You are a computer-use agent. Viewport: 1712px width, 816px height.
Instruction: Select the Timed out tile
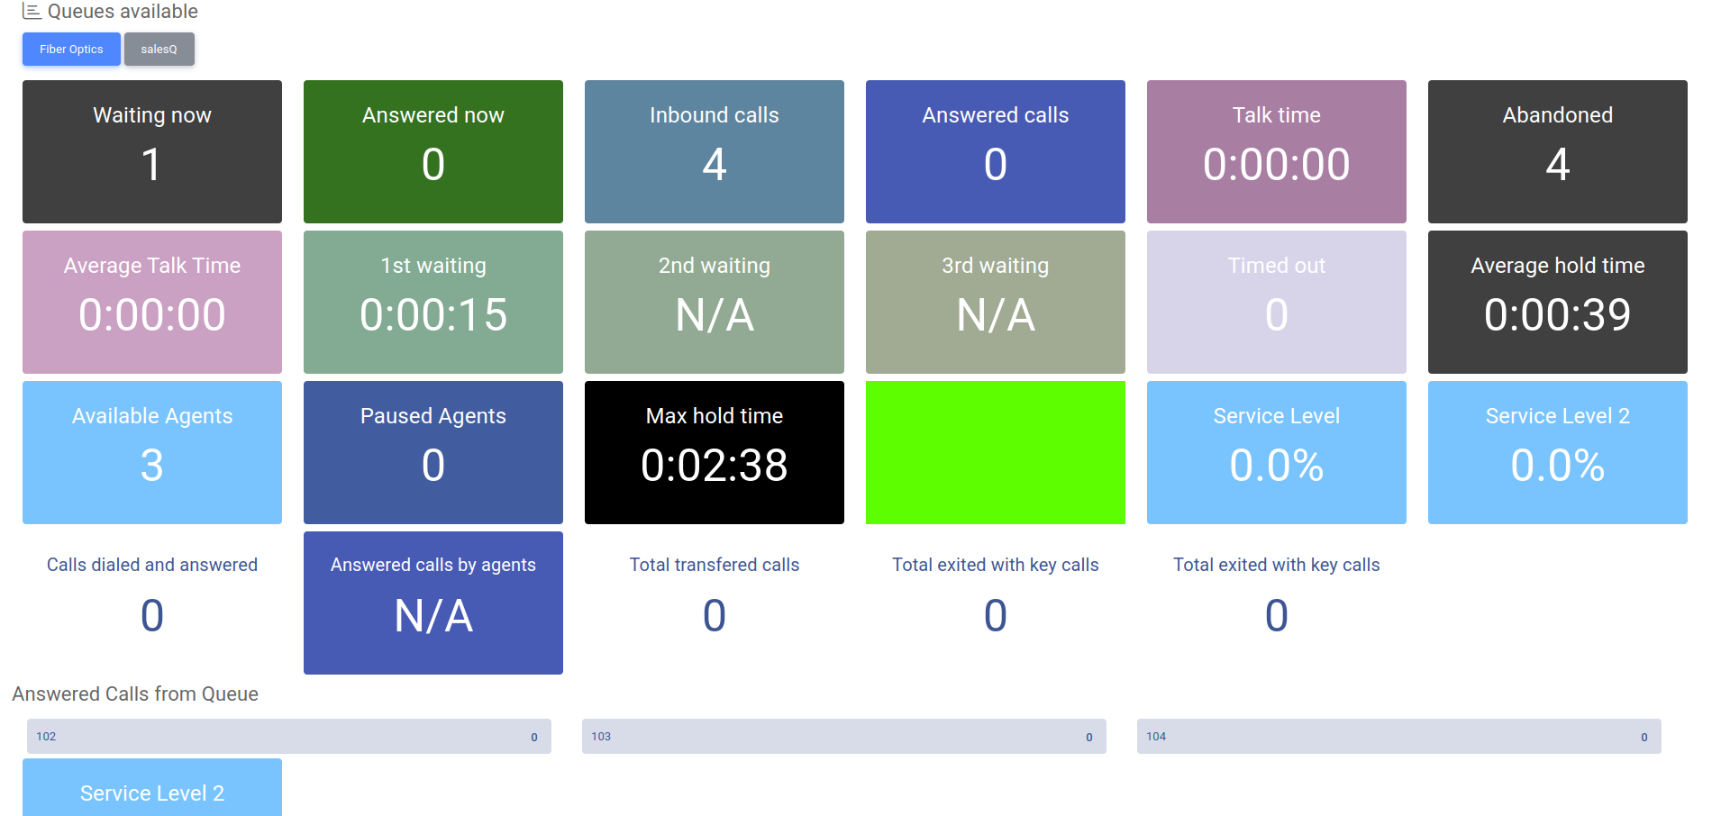[1276, 302]
